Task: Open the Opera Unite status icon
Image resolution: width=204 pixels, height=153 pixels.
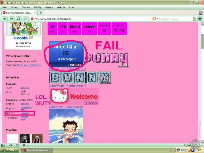Action: pyautogui.click(x=18, y=145)
